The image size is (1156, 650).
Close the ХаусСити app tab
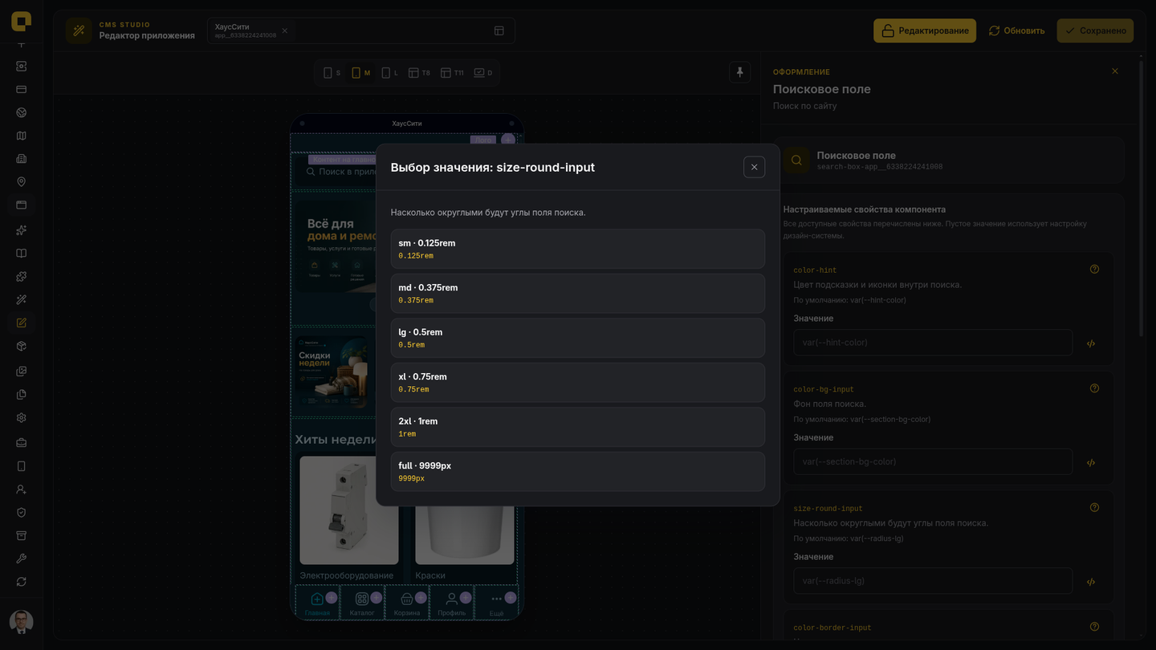click(x=285, y=31)
